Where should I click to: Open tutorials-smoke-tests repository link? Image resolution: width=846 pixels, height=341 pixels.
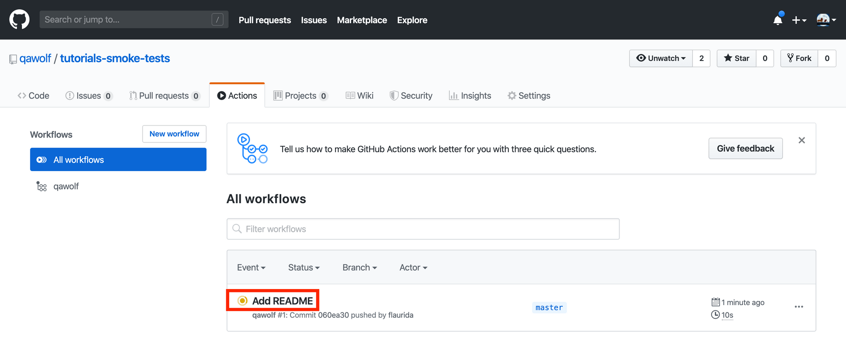point(115,58)
